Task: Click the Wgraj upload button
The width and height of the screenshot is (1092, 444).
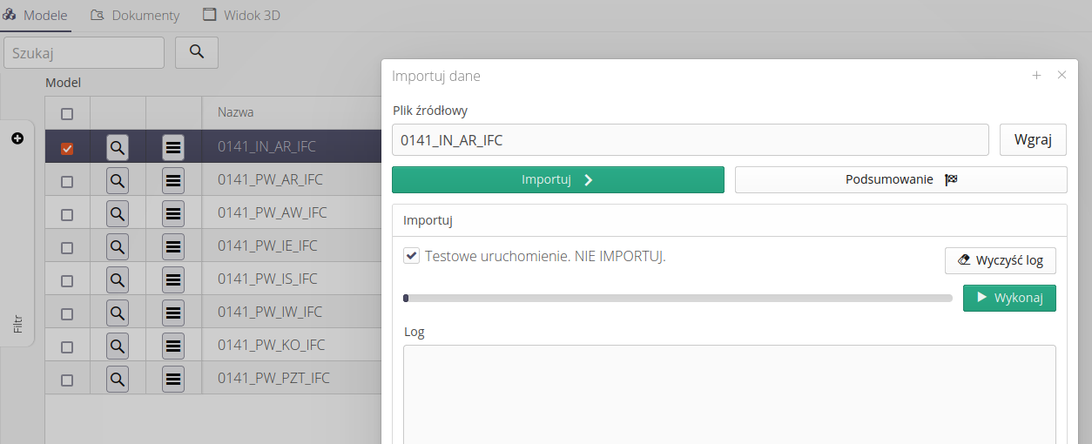Action: [x=1033, y=140]
